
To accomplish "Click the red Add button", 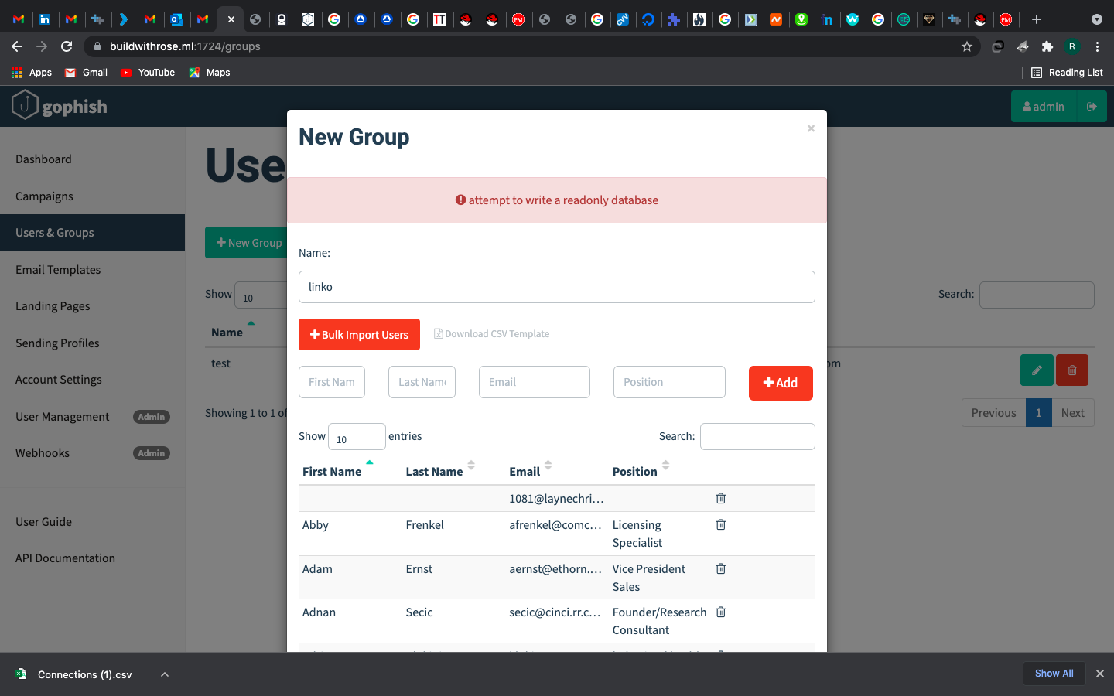I will (x=781, y=383).
